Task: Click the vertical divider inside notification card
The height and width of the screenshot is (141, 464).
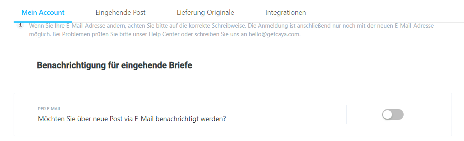Action: pyautogui.click(x=346, y=115)
